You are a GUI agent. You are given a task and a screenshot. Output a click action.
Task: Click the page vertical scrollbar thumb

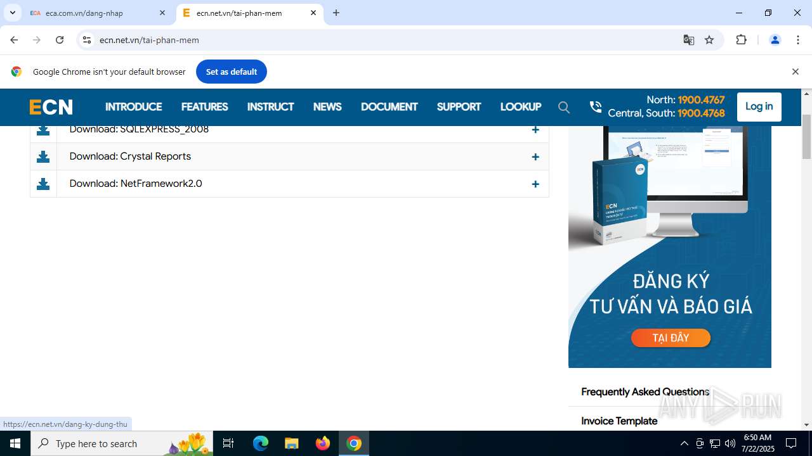coord(807,137)
